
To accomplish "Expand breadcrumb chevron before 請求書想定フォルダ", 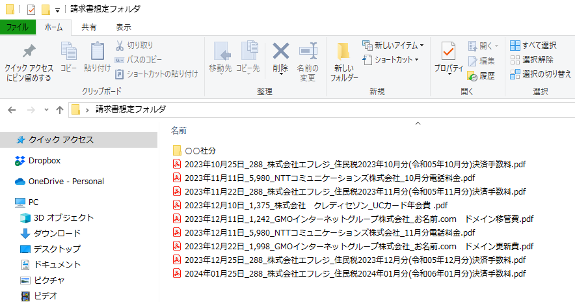I will [87, 110].
